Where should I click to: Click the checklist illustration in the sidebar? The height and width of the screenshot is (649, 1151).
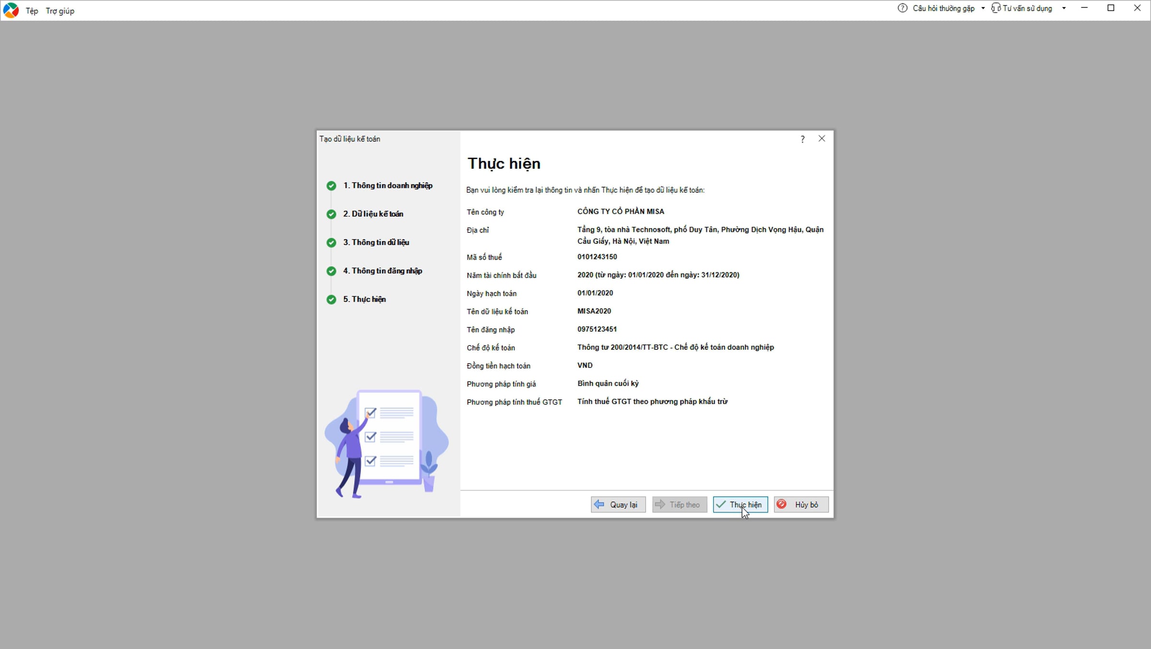point(387,444)
